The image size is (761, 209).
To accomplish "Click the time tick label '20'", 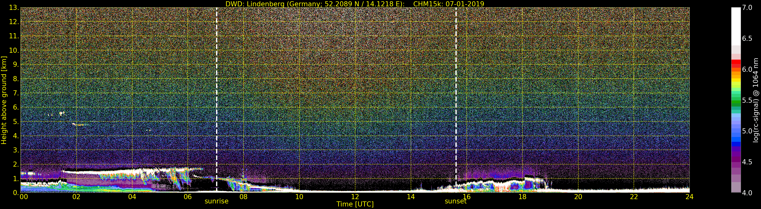I will click(x=578, y=197).
